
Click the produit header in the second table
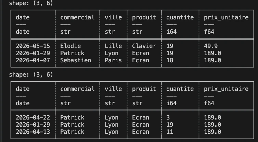(x=144, y=89)
